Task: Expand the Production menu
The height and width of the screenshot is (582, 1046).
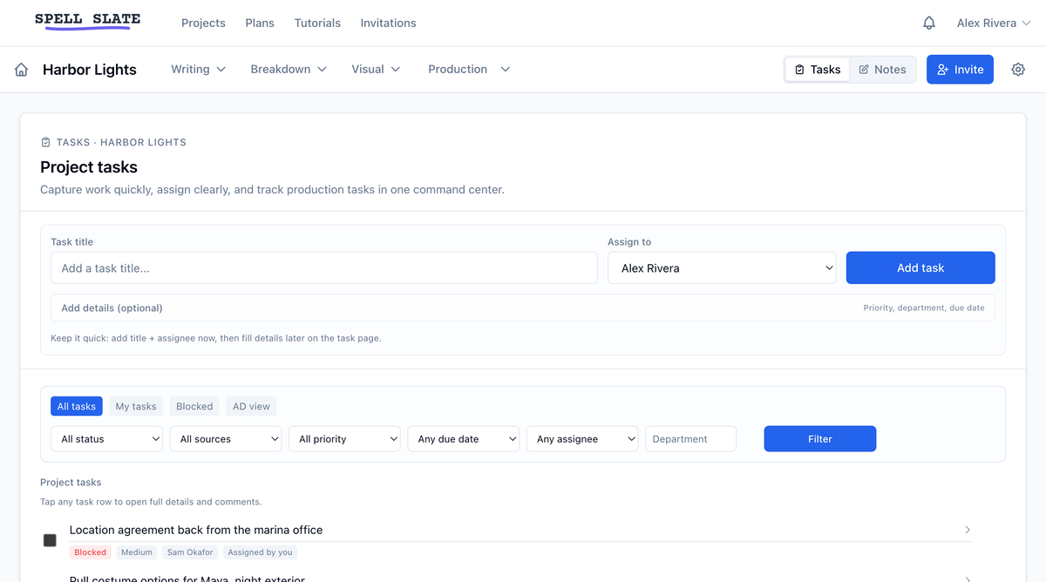Action: coord(469,70)
